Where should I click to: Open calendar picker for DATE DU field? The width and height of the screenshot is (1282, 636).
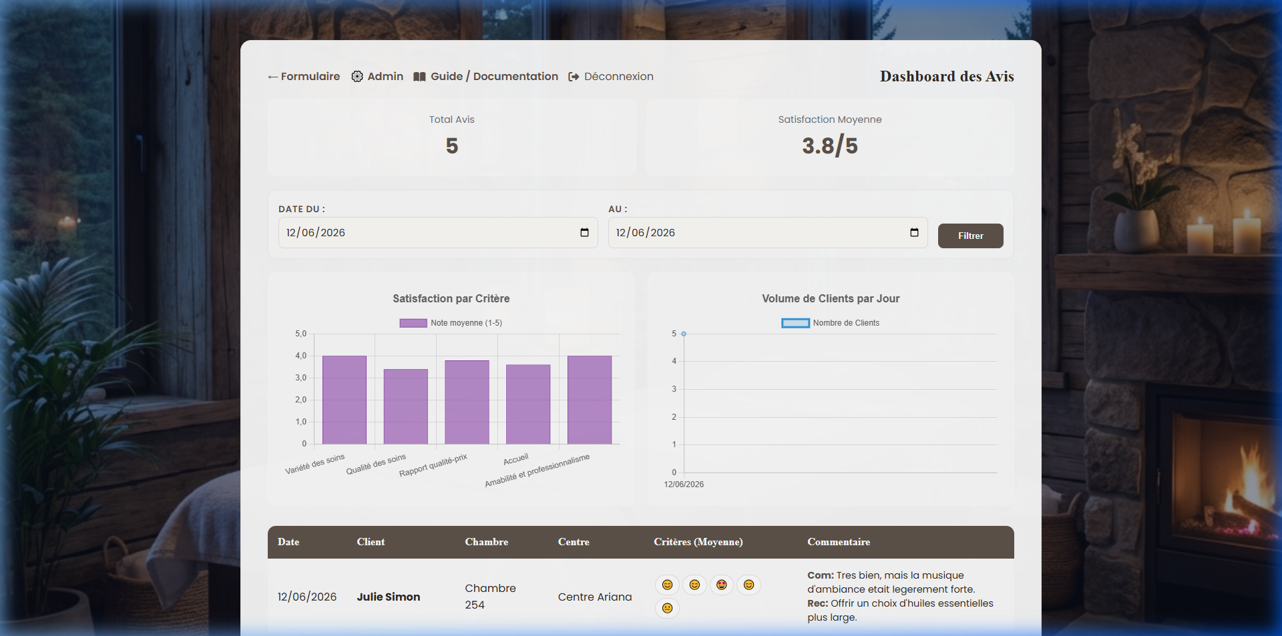click(x=584, y=232)
